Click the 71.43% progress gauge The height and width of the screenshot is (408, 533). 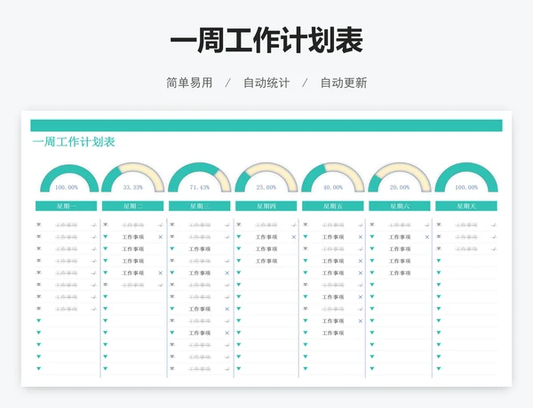pos(200,177)
